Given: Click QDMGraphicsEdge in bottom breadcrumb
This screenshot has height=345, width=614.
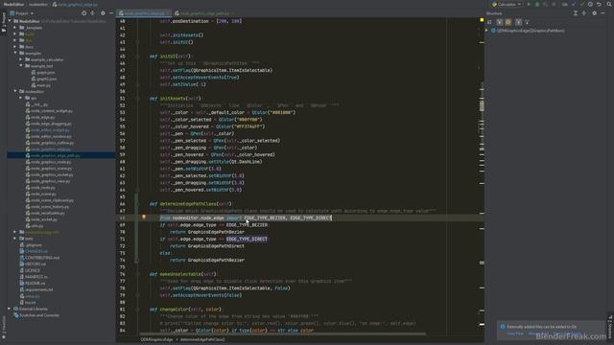Looking at the screenshot, I should pyautogui.click(x=156, y=339).
